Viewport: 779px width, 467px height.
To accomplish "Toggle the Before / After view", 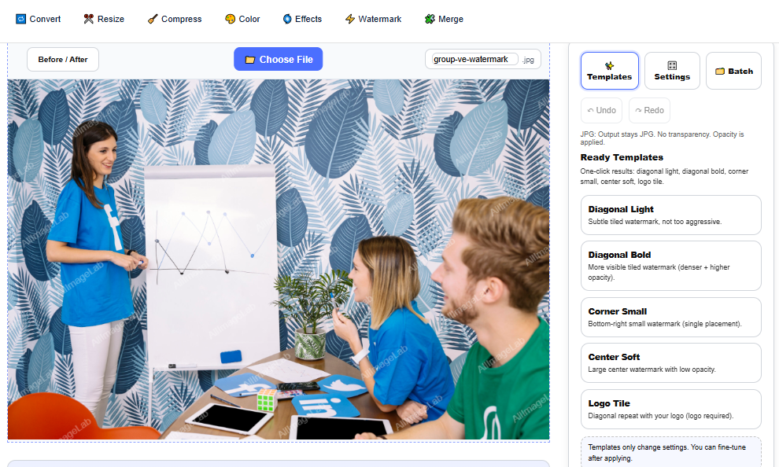I will click(x=63, y=60).
